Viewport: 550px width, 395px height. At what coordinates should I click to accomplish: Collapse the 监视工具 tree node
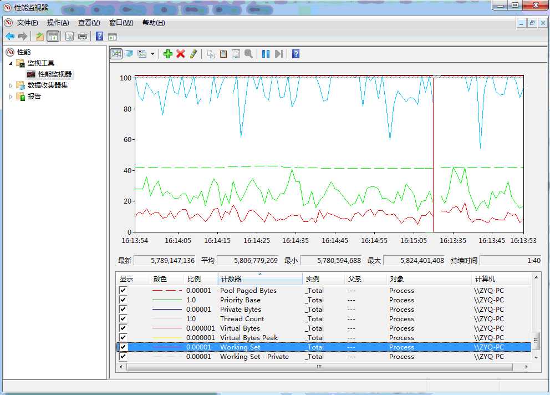[11, 63]
